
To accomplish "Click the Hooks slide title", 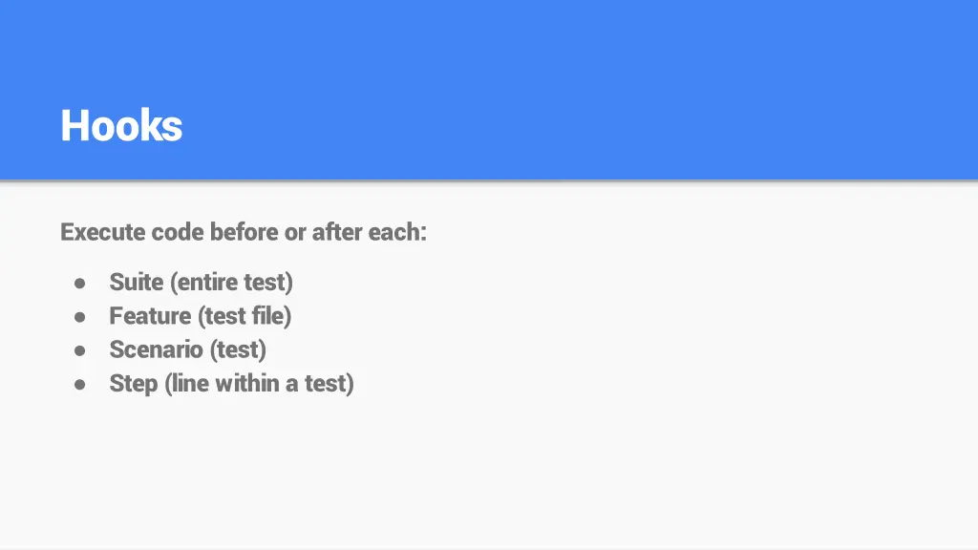I will click(x=121, y=126).
